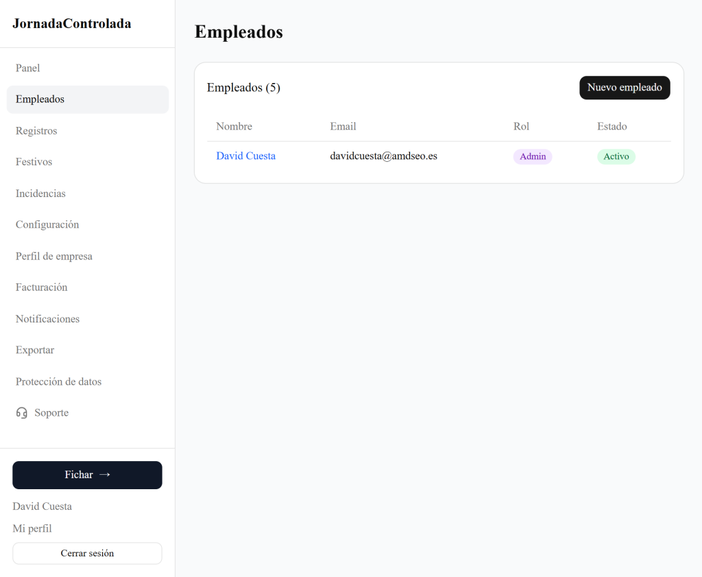This screenshot has width=702, height=577.
Task: Click the green Activo status badge
Action: point(616,156)
